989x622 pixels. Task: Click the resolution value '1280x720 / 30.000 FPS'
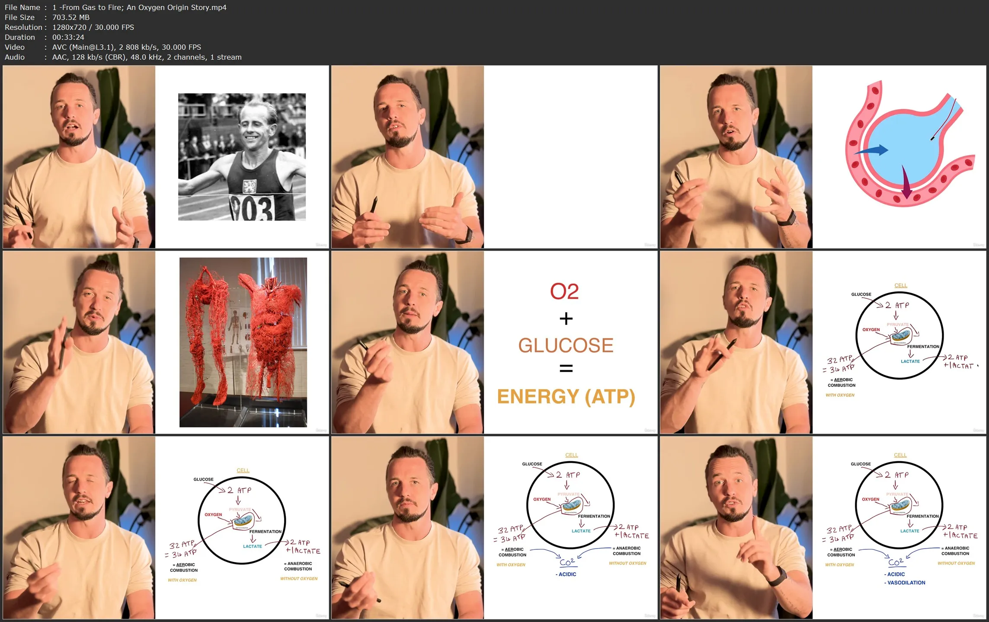pyautogui.click(x=93, y=27)
